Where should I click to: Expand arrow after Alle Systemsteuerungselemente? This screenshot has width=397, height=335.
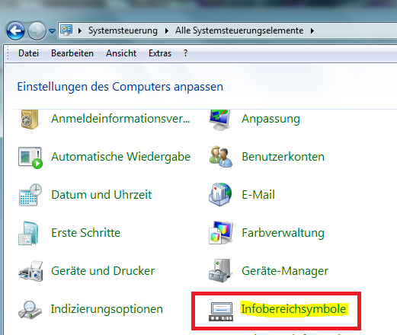312,31
